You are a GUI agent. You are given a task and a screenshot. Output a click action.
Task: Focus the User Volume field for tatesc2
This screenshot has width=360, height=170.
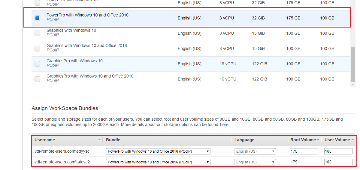tap(338, 162)
